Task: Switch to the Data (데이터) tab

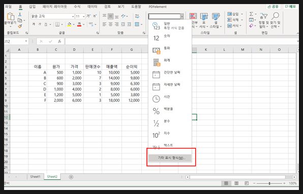Action: (x=93, y=7)
